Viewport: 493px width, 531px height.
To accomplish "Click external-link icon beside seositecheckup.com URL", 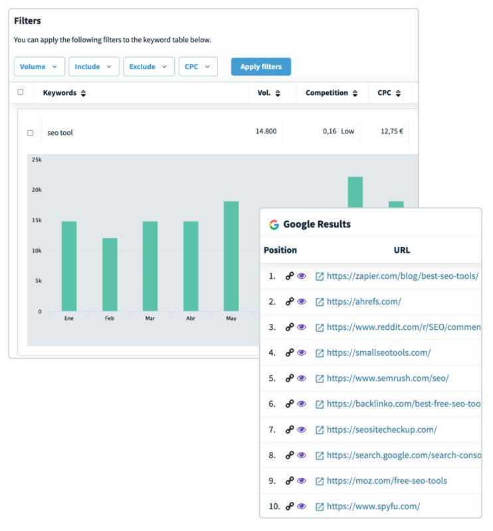I will click(320, 429).
